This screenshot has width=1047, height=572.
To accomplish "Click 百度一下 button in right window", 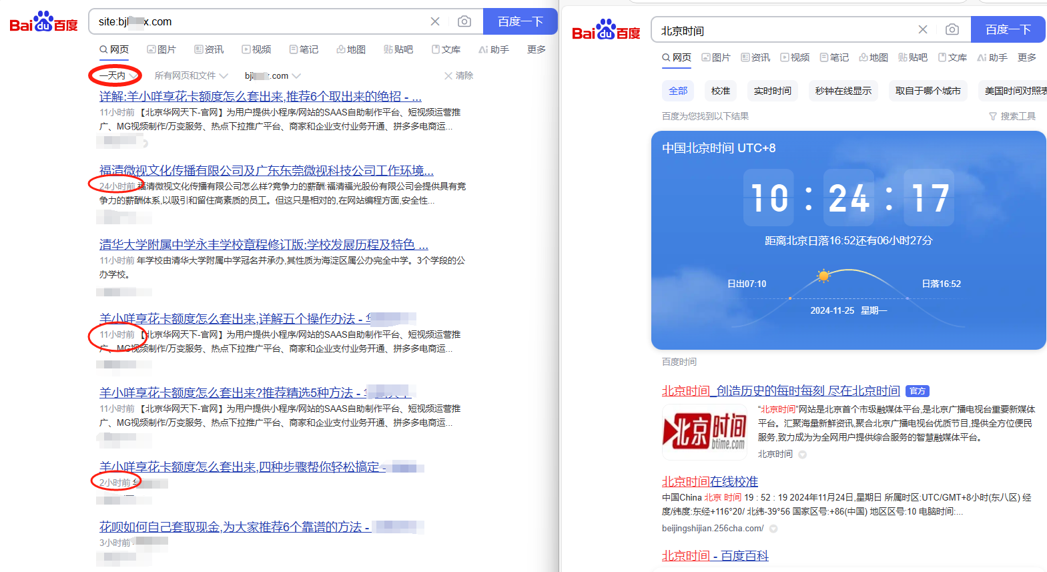I will pos(1008,29).
